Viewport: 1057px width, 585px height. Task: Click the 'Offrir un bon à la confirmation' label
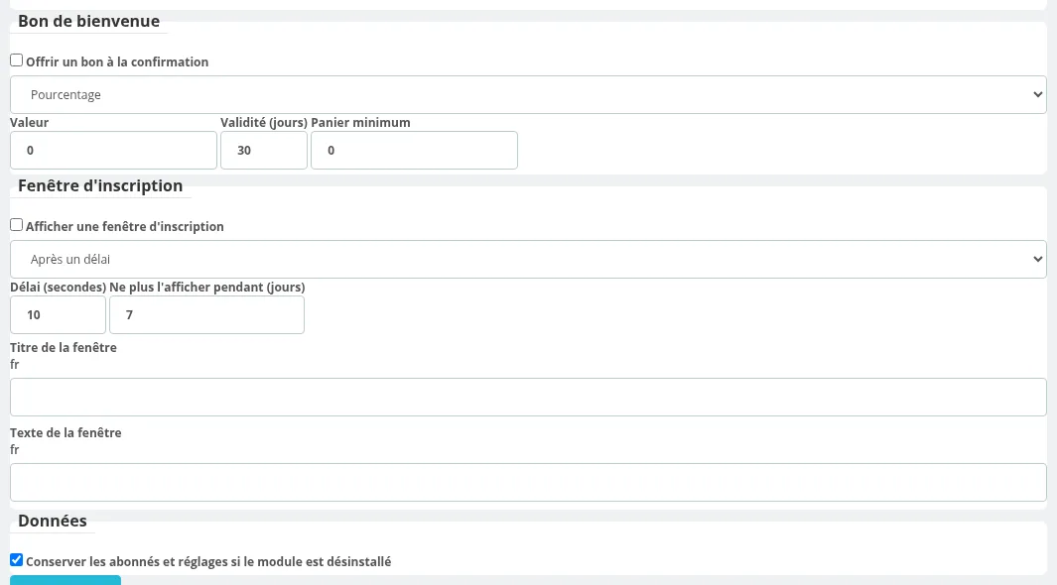pos(117,61)
